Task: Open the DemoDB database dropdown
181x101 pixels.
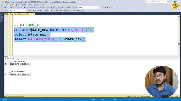Action: click(x=27, y=10)
